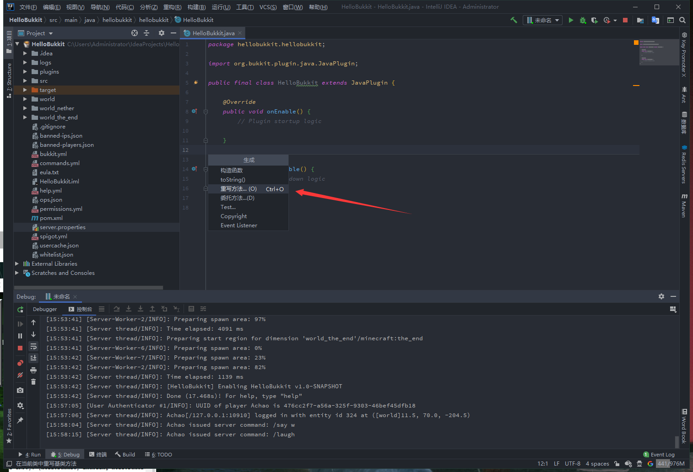Stop the process with the red toolbar square

click(x=625, y=20)
